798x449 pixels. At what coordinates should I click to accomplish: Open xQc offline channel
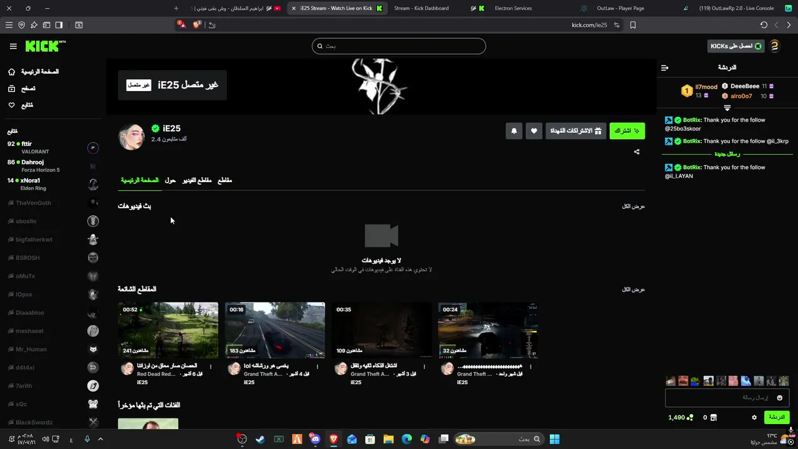[53, 404]
